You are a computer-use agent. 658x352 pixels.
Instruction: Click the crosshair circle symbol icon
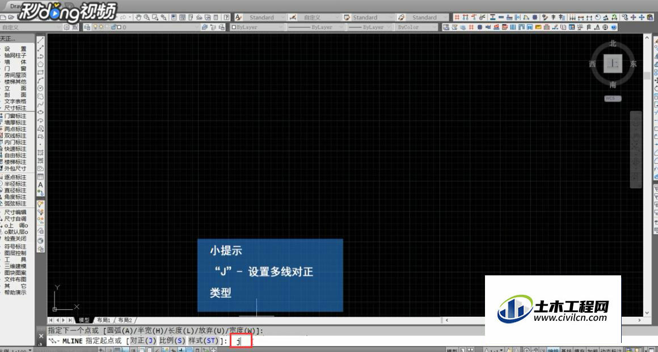(605, 27)
